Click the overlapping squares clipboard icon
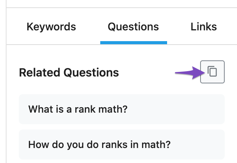Viewport: 237px width, 163px height. coord(212,72)
